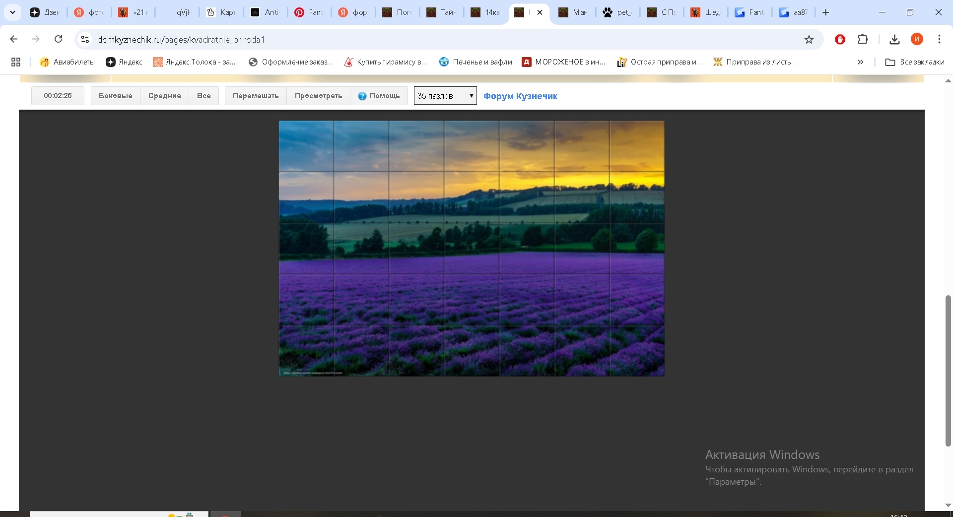Reload the current page

(58, 39)
